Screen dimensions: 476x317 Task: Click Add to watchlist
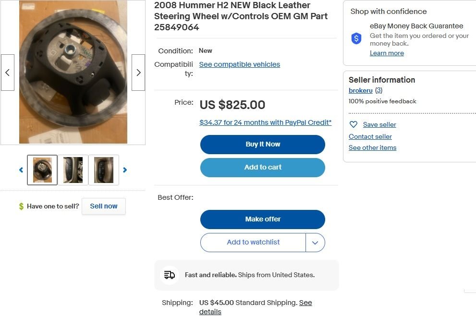253,243
